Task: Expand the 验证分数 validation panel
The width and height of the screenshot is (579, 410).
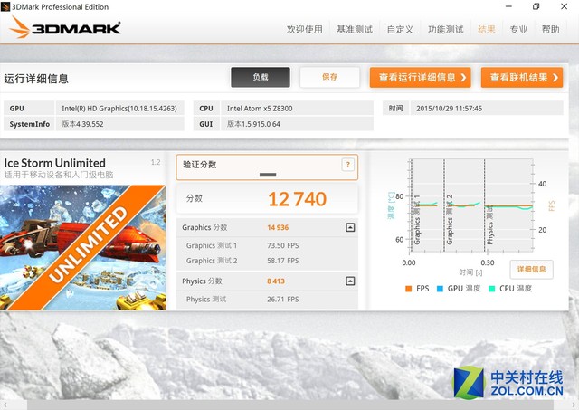Action: (268, 173)
